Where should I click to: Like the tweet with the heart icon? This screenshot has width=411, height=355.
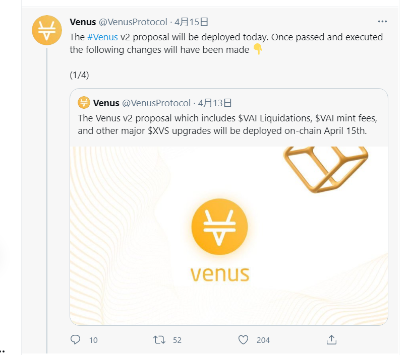244,340
